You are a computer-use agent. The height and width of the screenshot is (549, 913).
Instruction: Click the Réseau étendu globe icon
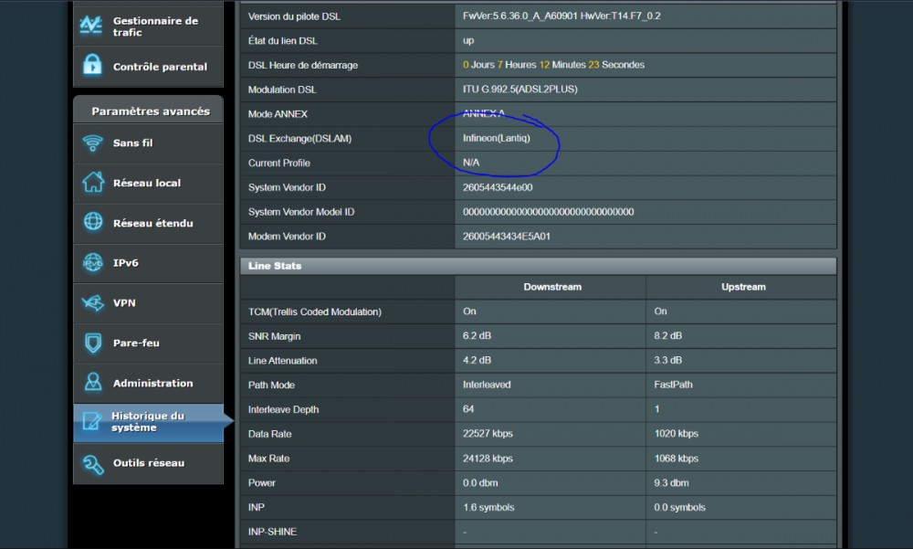[92, 223]
